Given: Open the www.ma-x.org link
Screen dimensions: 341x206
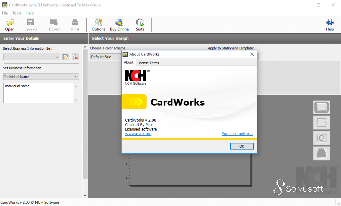Looking at the screenshot, I should [x=138, y=134].
